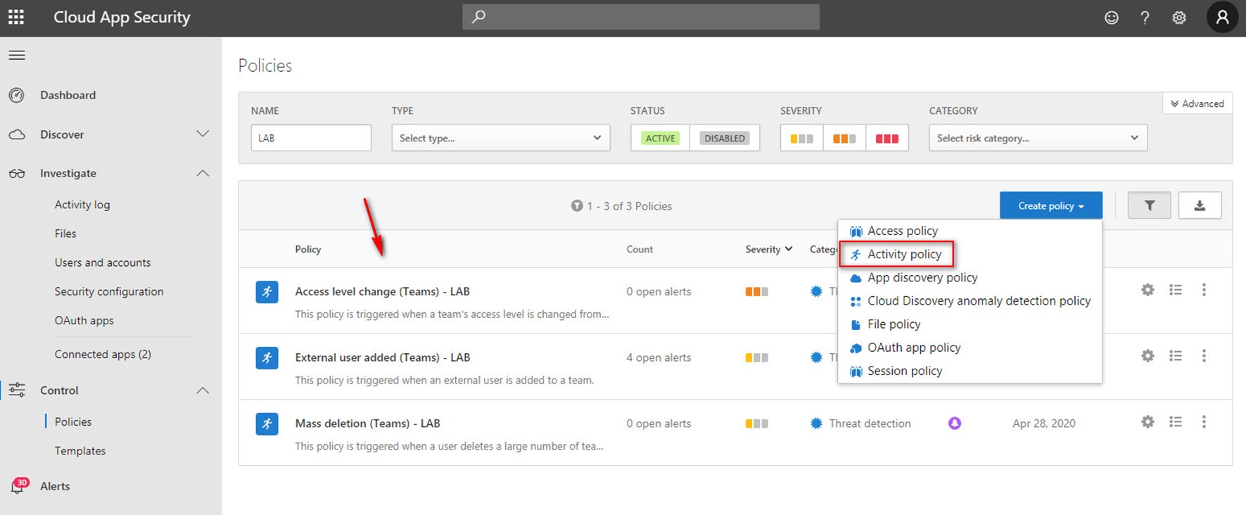Collapse the Investigate section chevron

203,173
